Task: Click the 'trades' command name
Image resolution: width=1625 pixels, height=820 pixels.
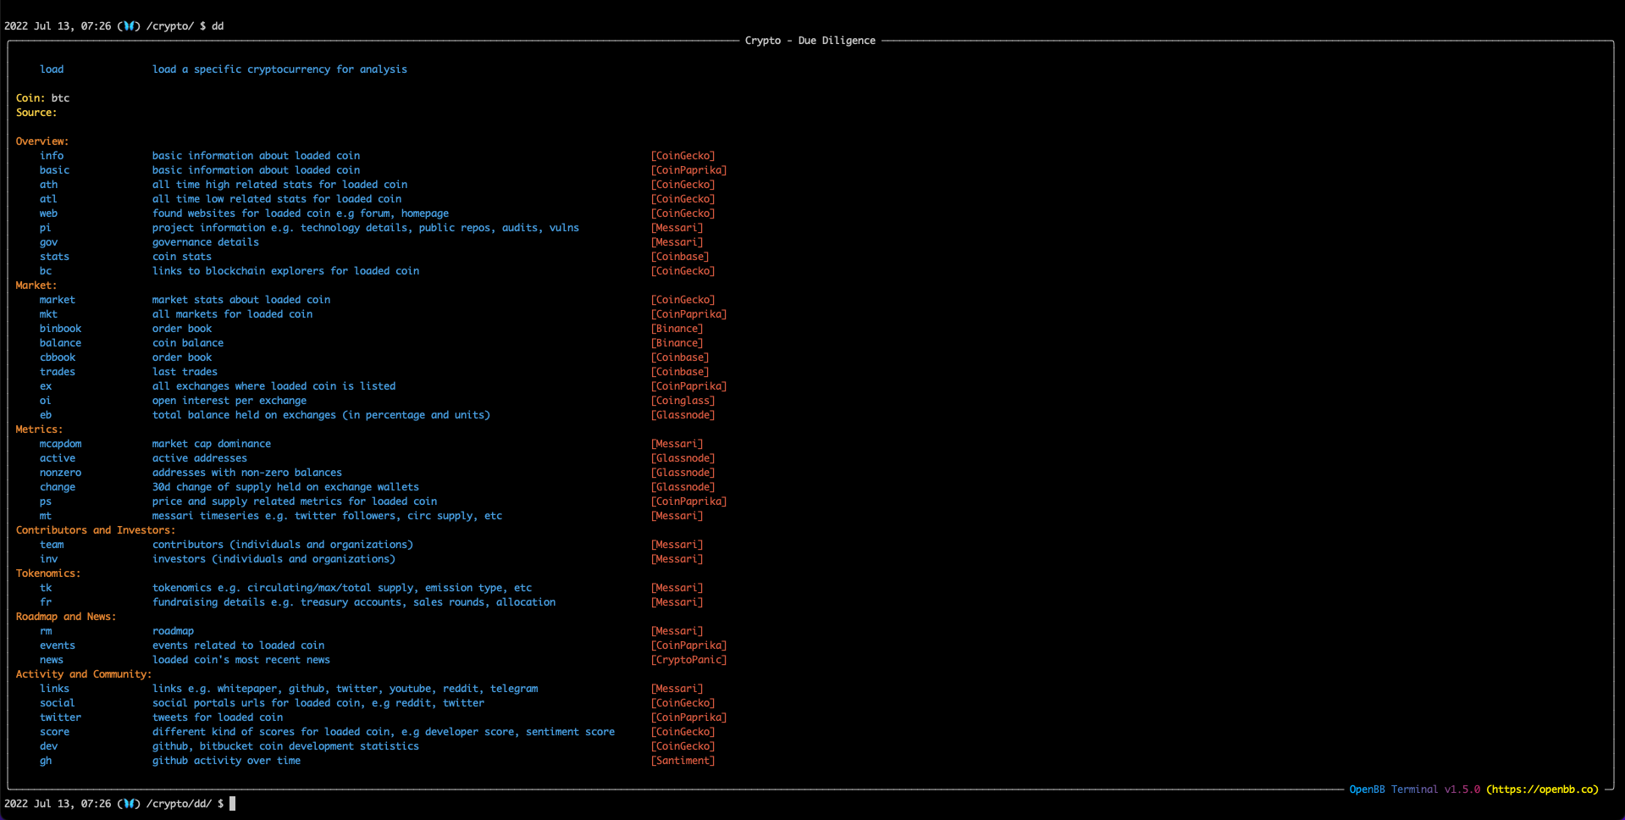Action: [x=58, y=372]
